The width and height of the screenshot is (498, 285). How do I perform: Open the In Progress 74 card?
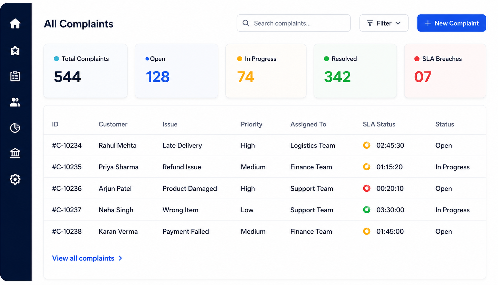pos(266,71)
